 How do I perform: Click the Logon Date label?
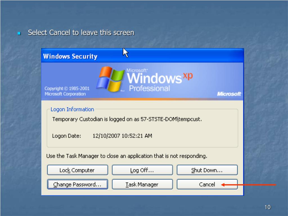pyautogui.click(x=66, y=136)
